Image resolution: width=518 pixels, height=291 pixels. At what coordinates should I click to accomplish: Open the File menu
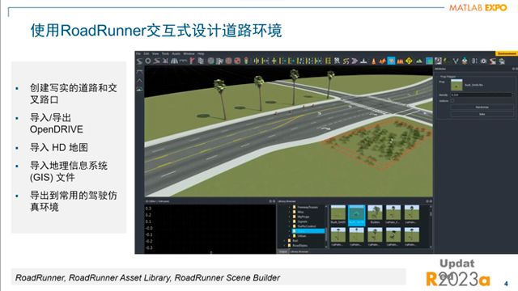[138, 53]
